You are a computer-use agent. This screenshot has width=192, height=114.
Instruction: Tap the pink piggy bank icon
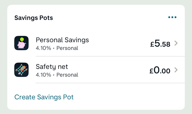[21, 43]
